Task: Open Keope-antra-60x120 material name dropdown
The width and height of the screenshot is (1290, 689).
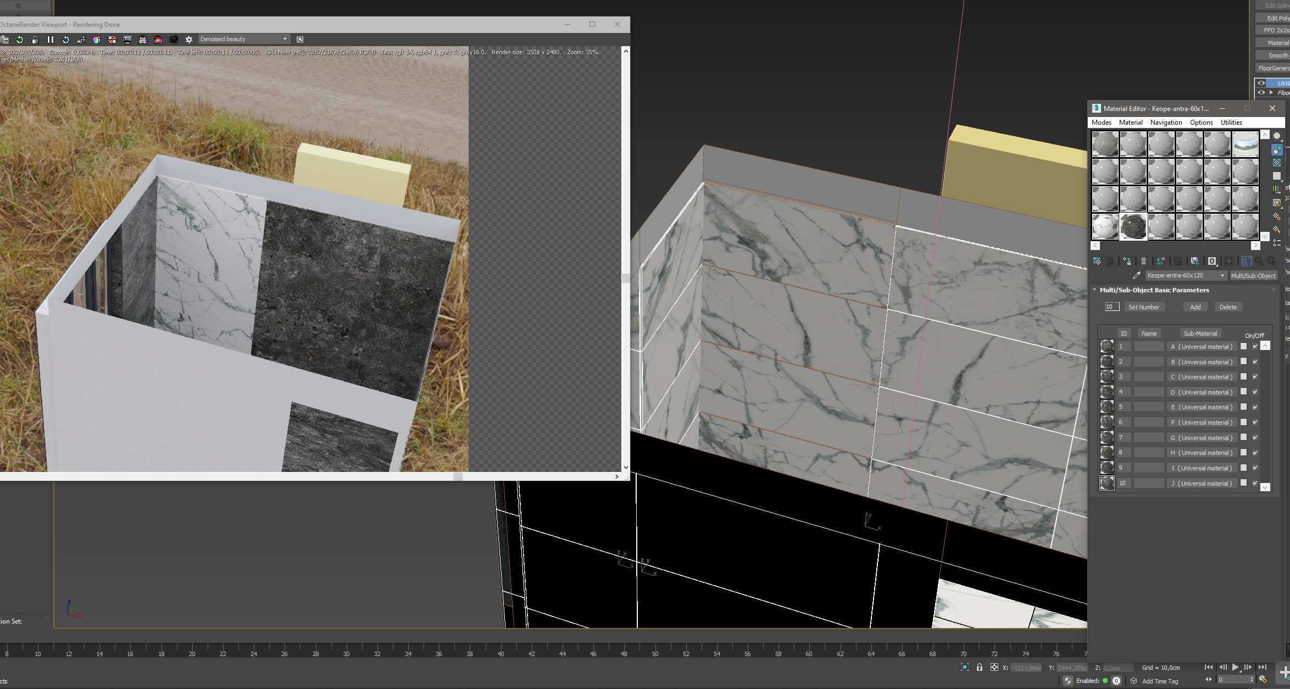Action: 1222,275
